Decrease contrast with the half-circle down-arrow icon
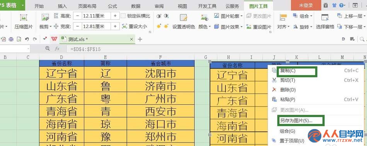Image resolution: width=367 pixels, height=146 pixels. click(166, 16)
